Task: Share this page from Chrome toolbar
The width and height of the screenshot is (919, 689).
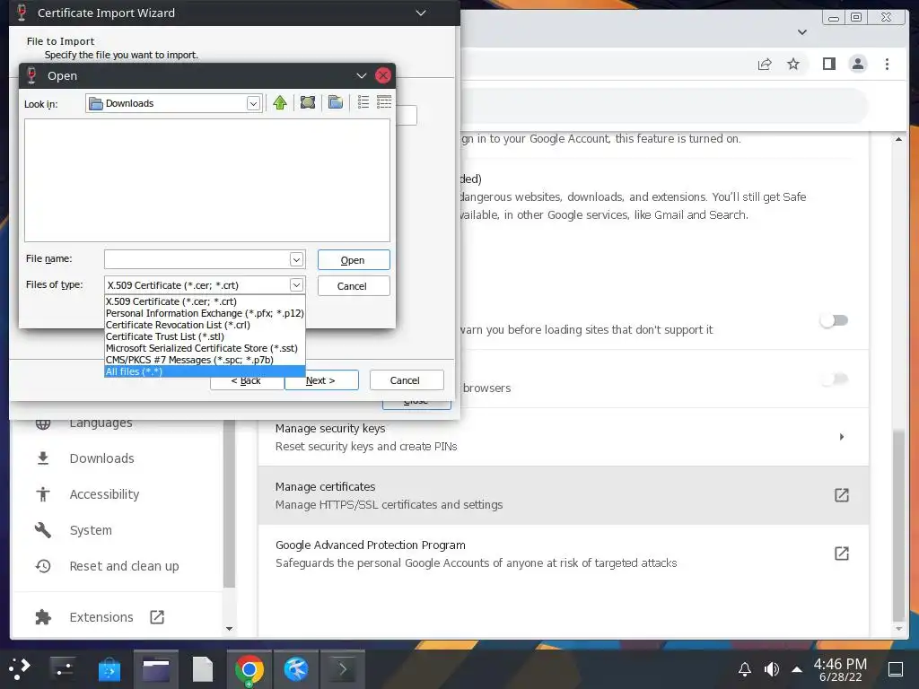Action: point(765,64)
